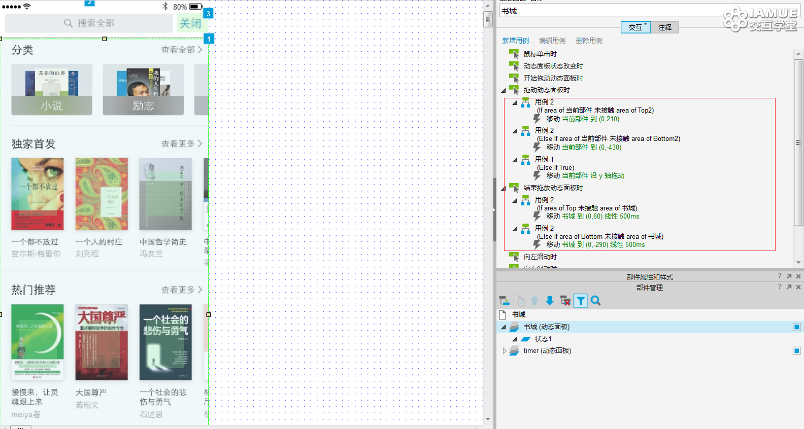
Task: Click footnote marker 3 beside 关闭 button
Action: tap(208, 14)
